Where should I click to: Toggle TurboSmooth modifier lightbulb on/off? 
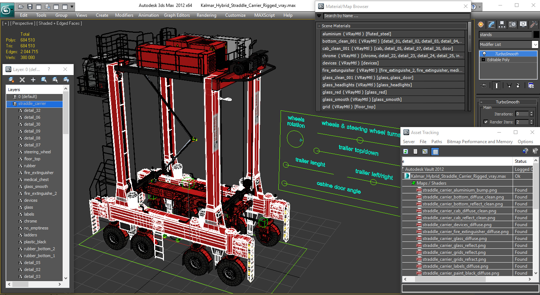click(484, 54)
